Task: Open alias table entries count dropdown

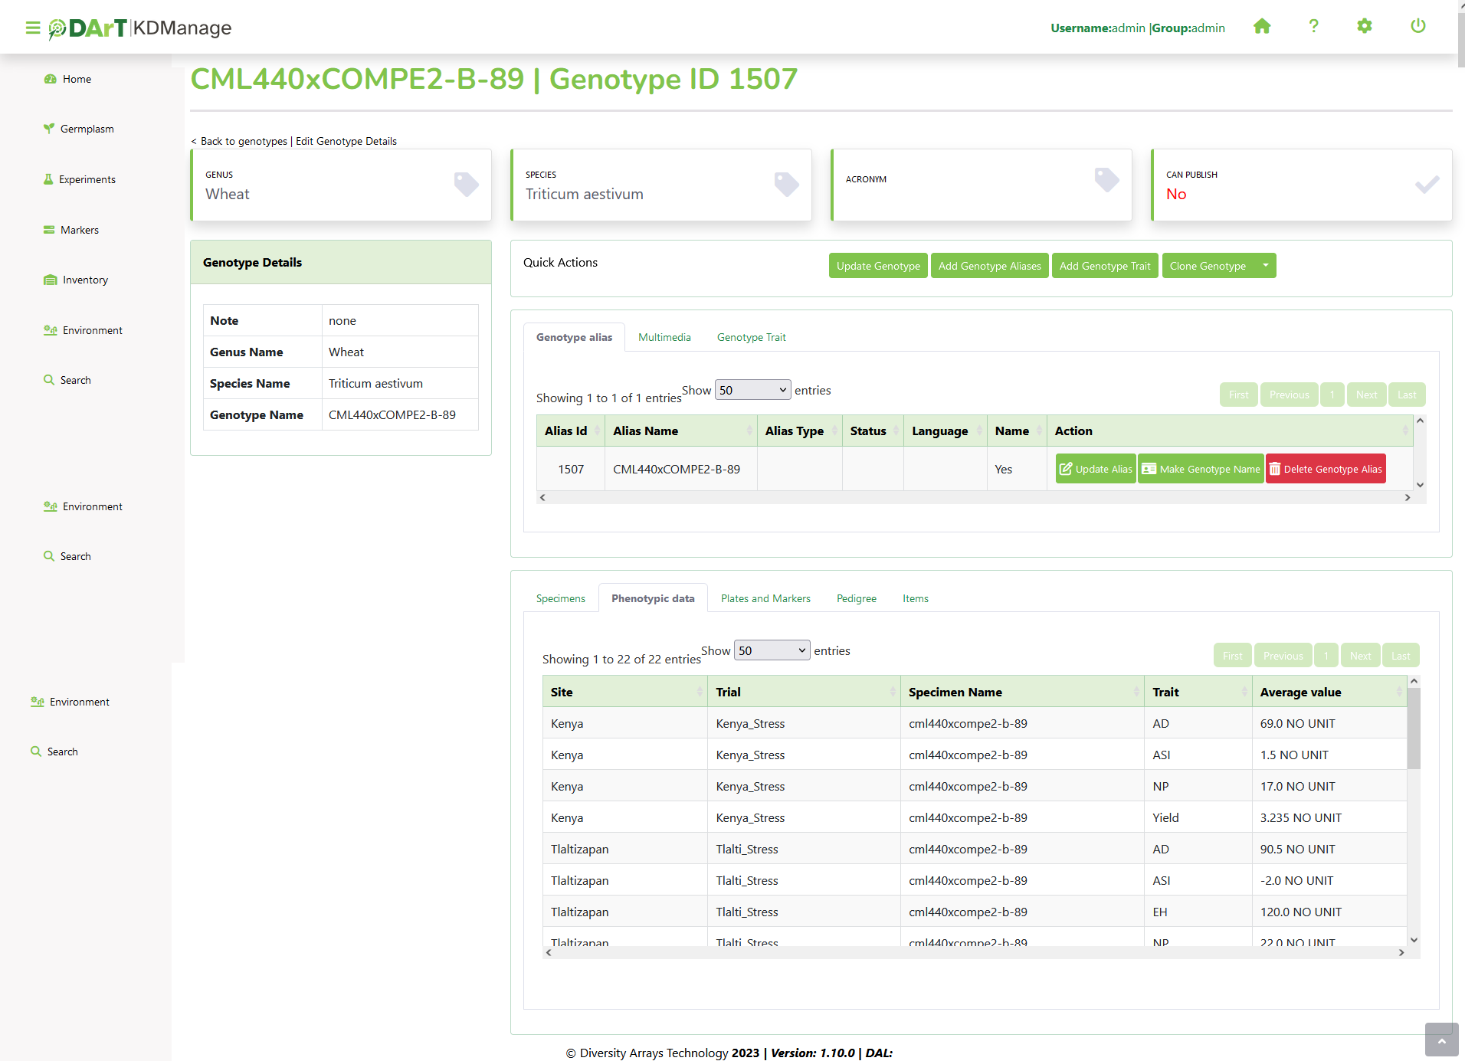Action: pyautogui.click(x=752, y=390)
